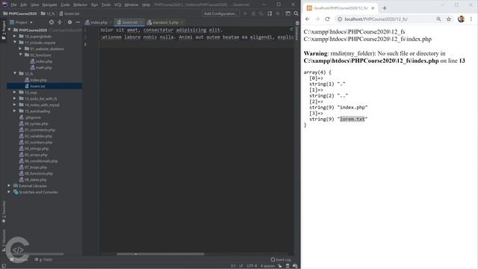
Task: Select 03_numbers.php file
Action: [36, 143]
